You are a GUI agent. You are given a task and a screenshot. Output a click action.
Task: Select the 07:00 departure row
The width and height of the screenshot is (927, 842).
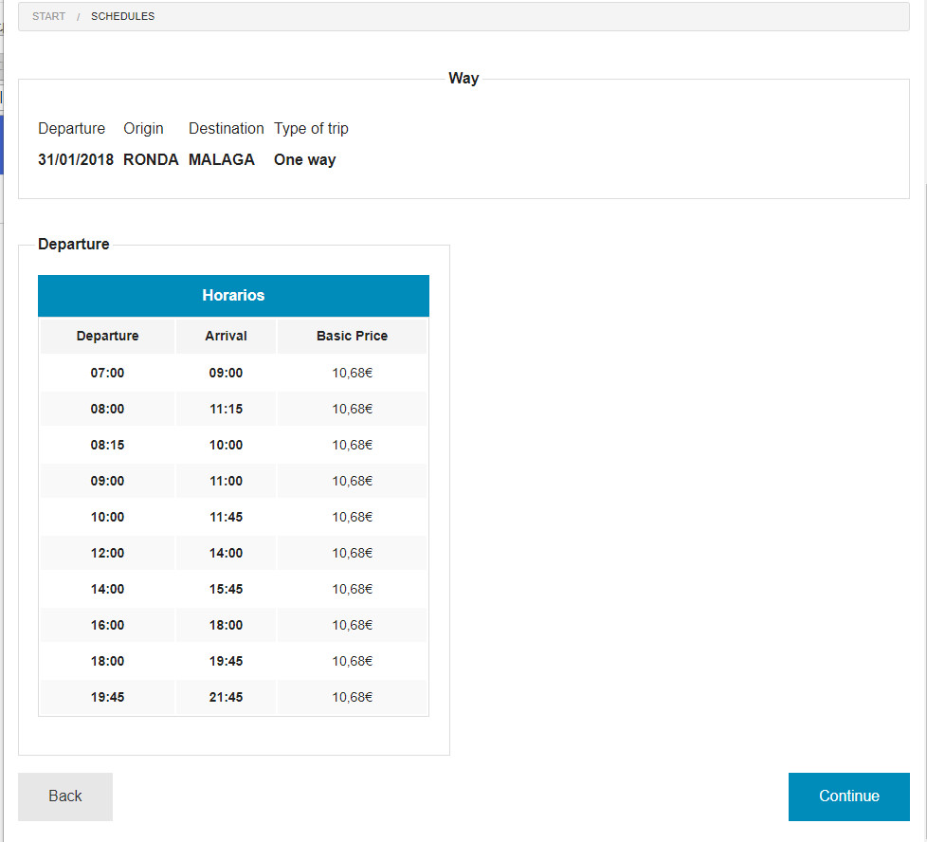[x=107, y=374]
